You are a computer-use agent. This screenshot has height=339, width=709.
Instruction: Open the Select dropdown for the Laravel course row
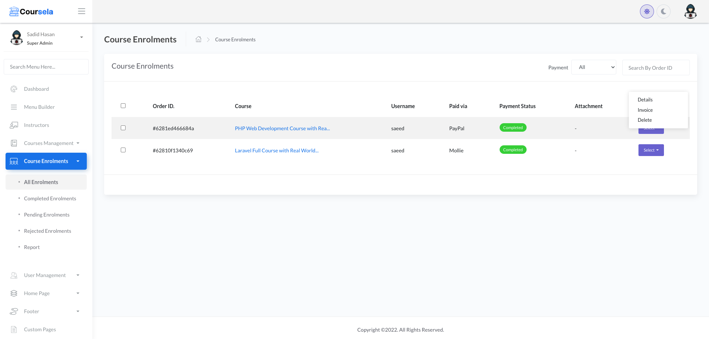(651, 150)
